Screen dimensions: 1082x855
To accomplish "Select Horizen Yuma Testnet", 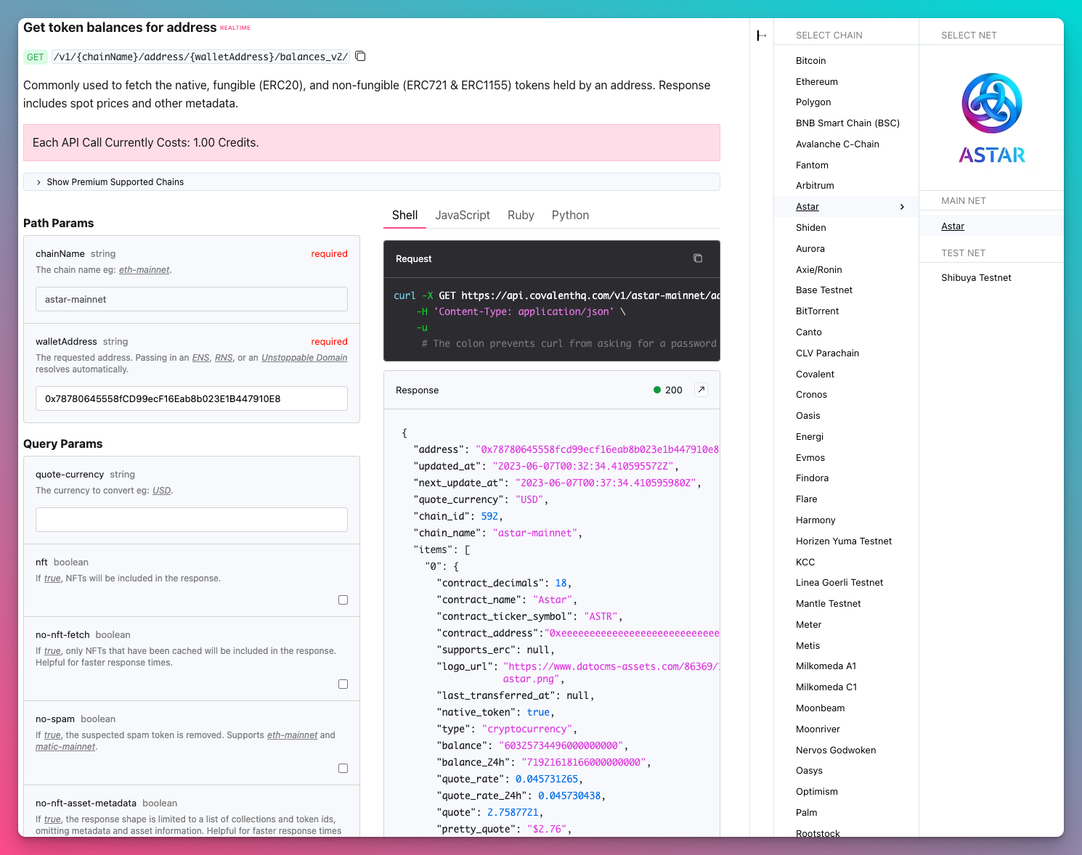I will tap(843, 541).
